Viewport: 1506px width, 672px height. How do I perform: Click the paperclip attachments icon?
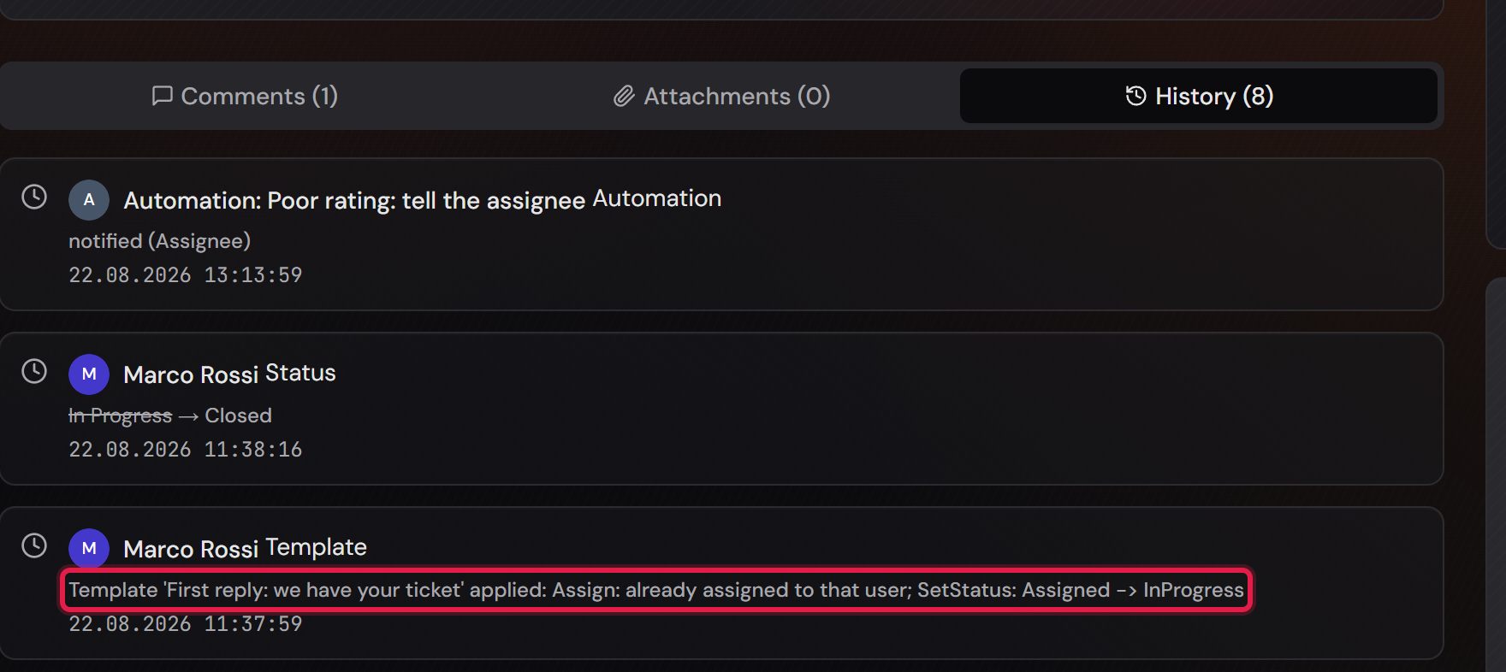click(625, 96)
